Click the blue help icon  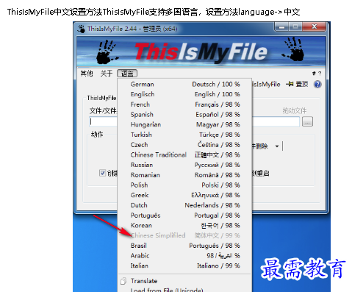tap(317, 85)
